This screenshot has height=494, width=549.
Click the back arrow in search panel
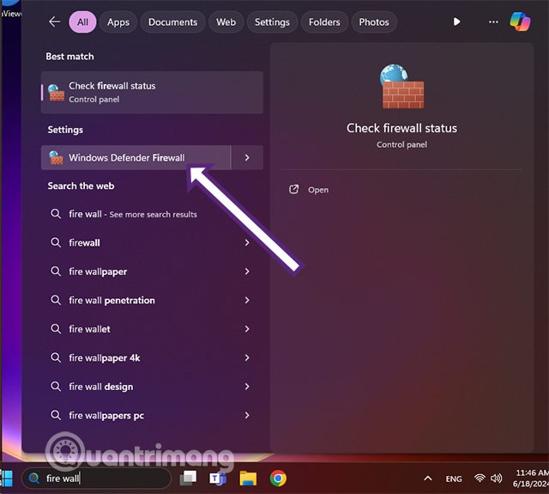(x=55, y=21)
